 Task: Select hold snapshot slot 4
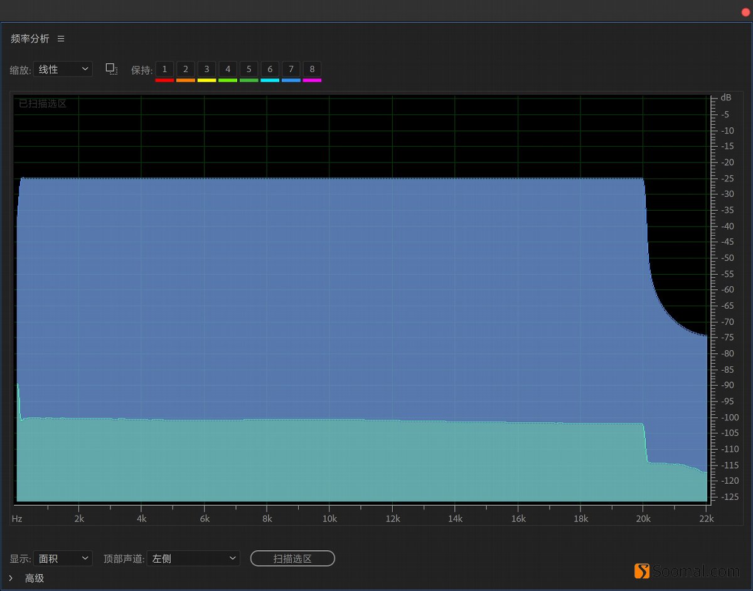[x=228, y=69]
